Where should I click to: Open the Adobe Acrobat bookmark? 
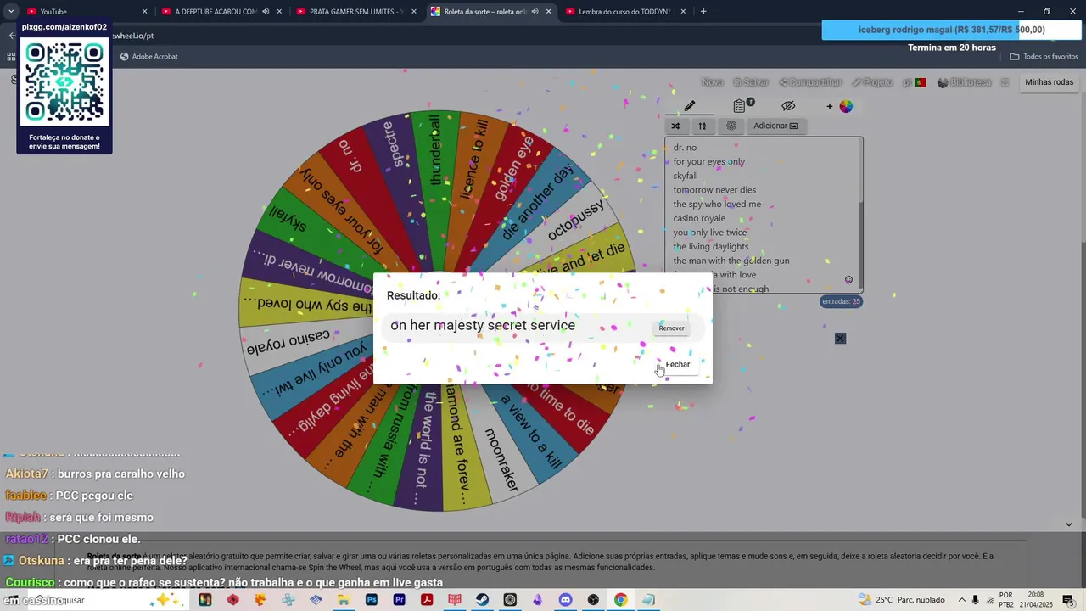point(148,56)
